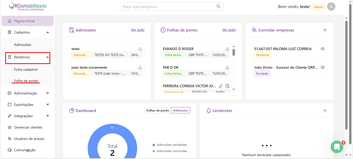Open Gerenciar clientes from sidebar
353x159 pixels.
[x=28, y=127]
